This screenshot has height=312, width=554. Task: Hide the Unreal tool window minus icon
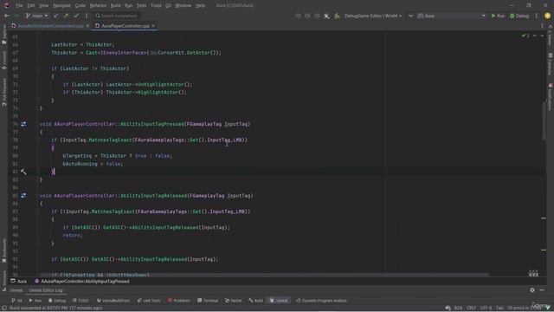tap(542, 290)
